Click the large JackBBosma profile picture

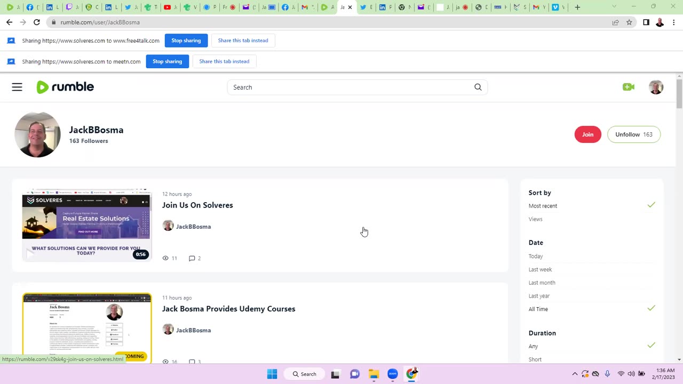coord(37,134)
